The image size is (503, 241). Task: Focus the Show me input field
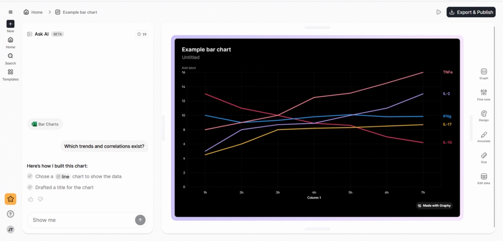(x=81, y=220)
